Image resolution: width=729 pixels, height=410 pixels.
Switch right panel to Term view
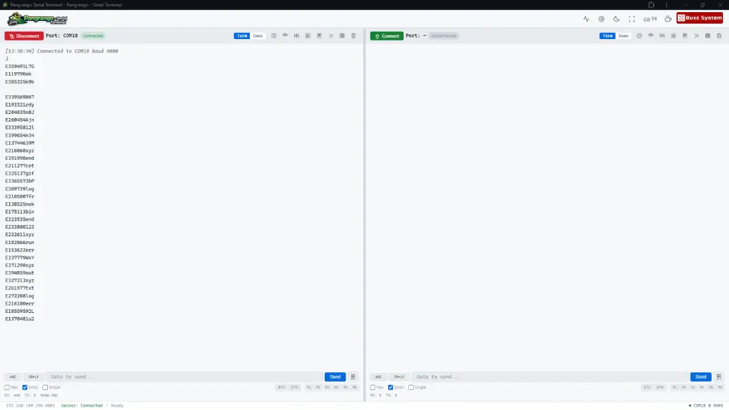point(607,36)
